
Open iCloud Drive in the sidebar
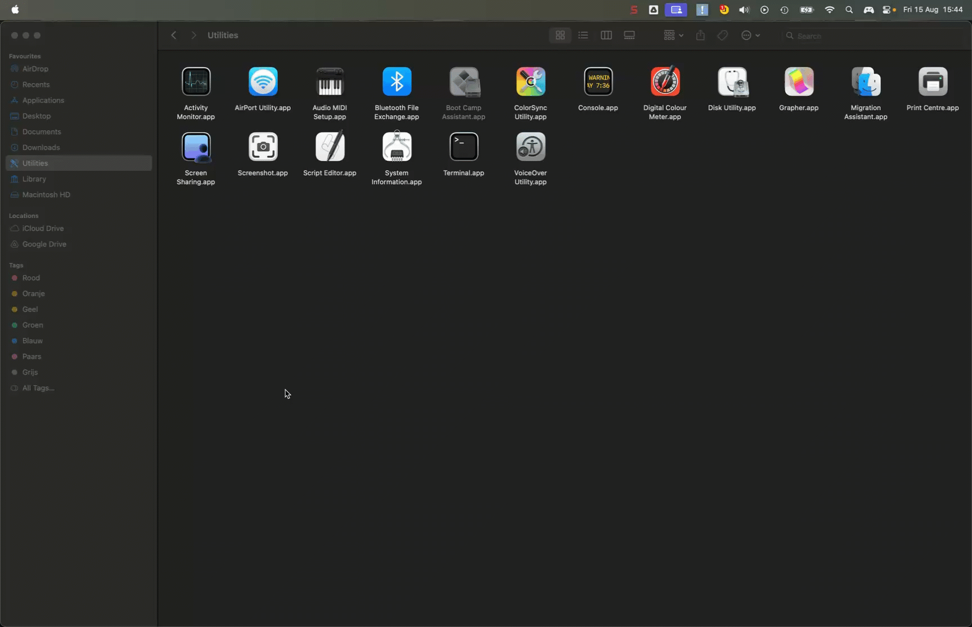(x=79, y=228)
